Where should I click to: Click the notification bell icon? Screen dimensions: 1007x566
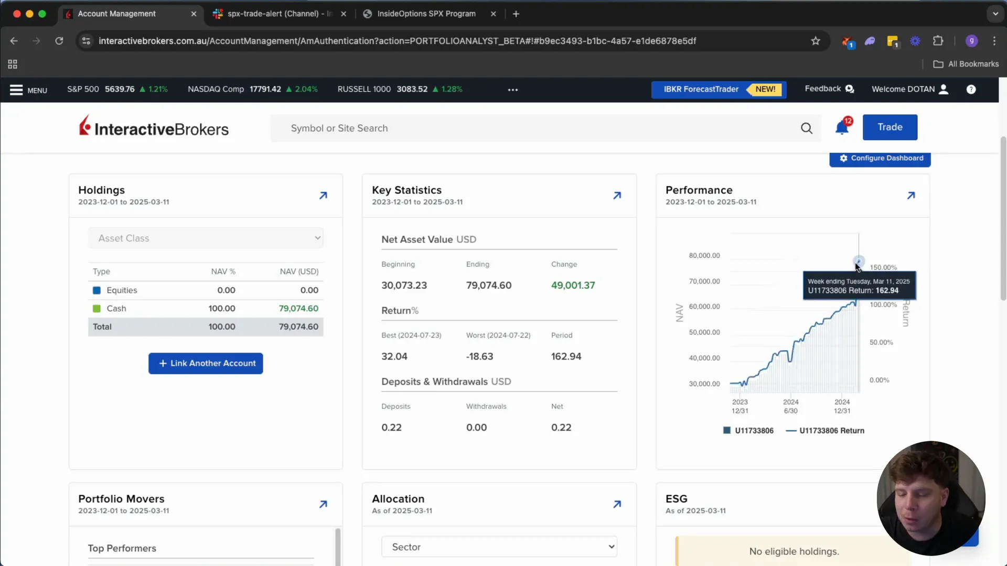pos(842,127)
